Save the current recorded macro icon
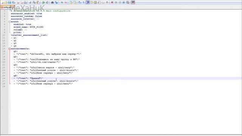Viewport: 242px width, 136px height. click(x=128, y=3)
